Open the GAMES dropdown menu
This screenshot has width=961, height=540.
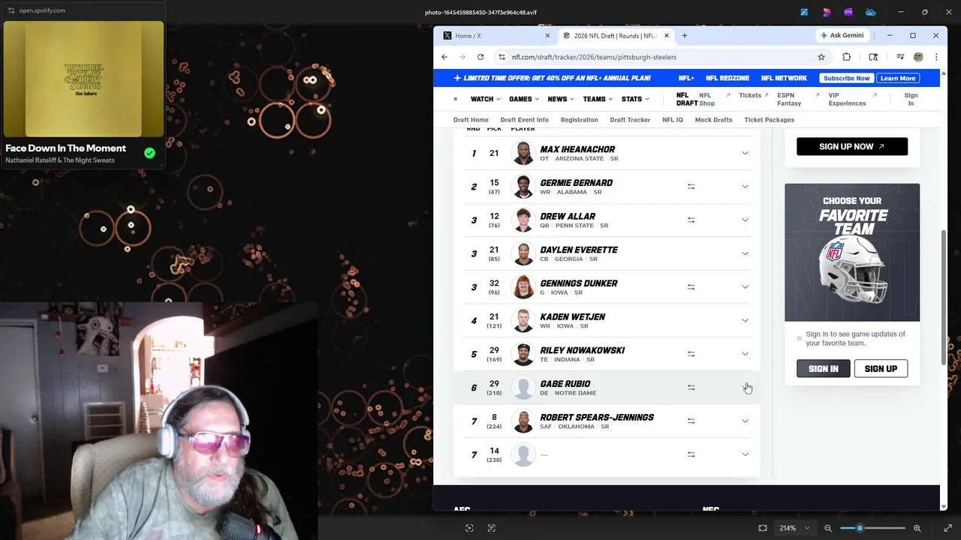523,99
